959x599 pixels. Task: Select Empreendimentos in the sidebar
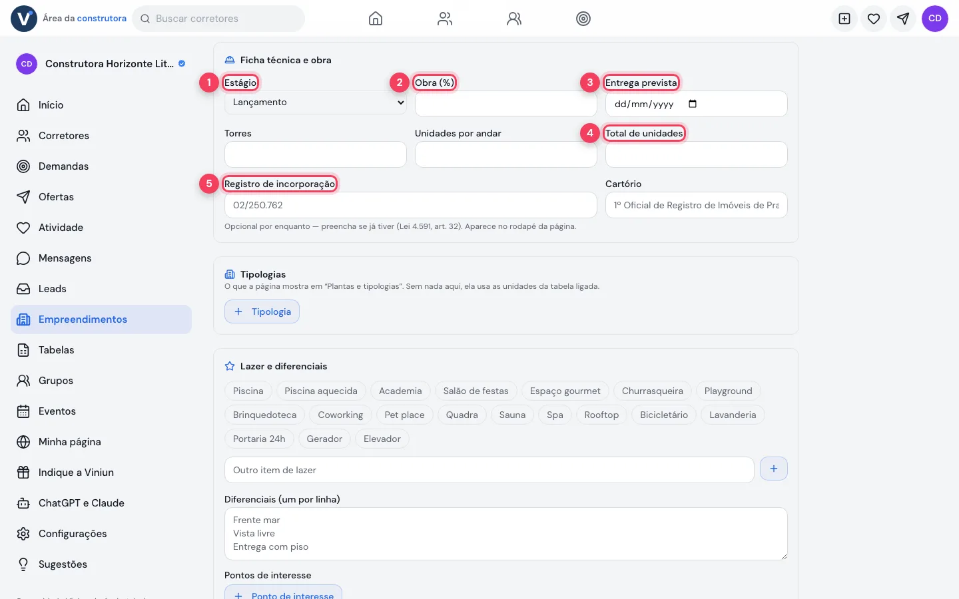pos(101,319)
